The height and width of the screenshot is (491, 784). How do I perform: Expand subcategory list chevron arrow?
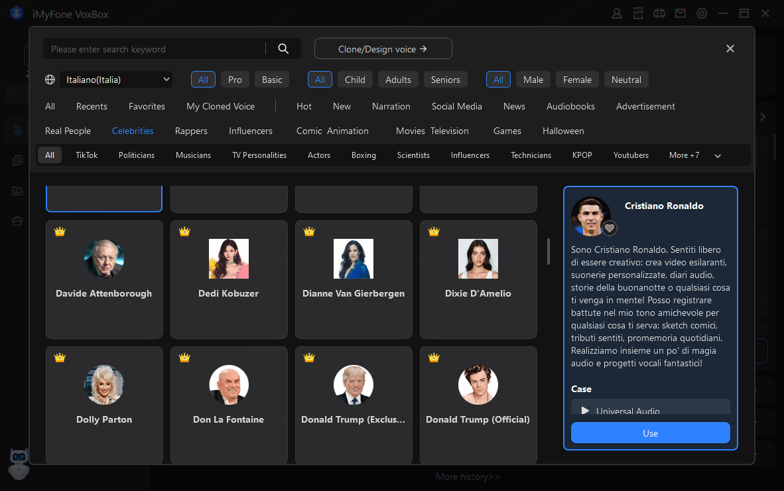717,156
